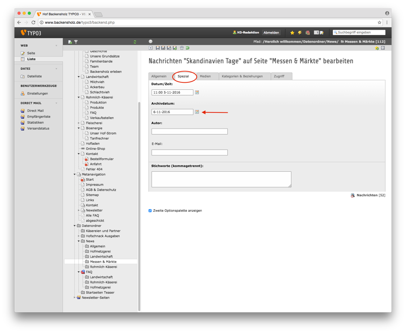Viewport: 406px width, 333px height.
Task: Collapse the Bioenergie tree node
Action: (79, 128)
